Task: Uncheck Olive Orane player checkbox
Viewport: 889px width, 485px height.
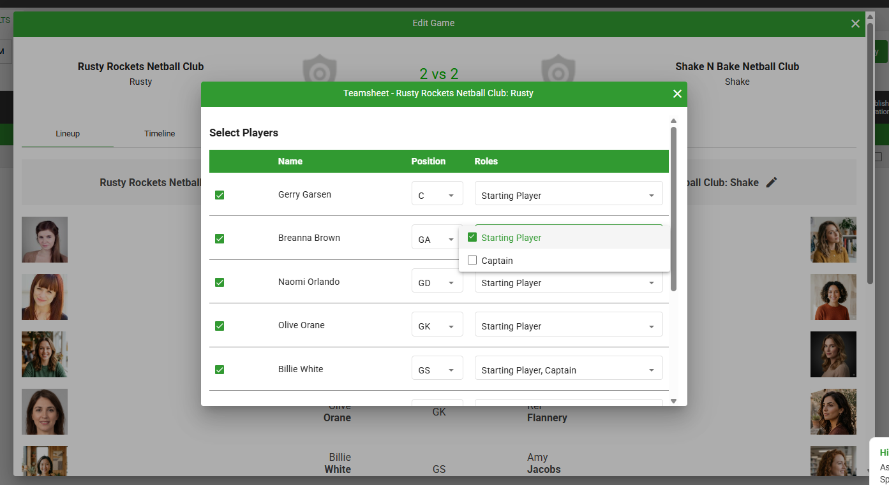Action: (220, 326)
